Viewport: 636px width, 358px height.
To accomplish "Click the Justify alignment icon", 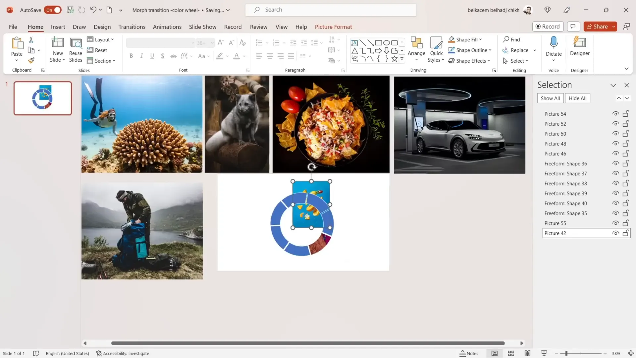I will point(291,56).
